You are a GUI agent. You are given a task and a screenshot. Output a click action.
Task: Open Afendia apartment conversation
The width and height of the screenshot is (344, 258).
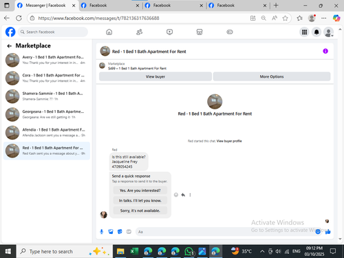point(47,132)
